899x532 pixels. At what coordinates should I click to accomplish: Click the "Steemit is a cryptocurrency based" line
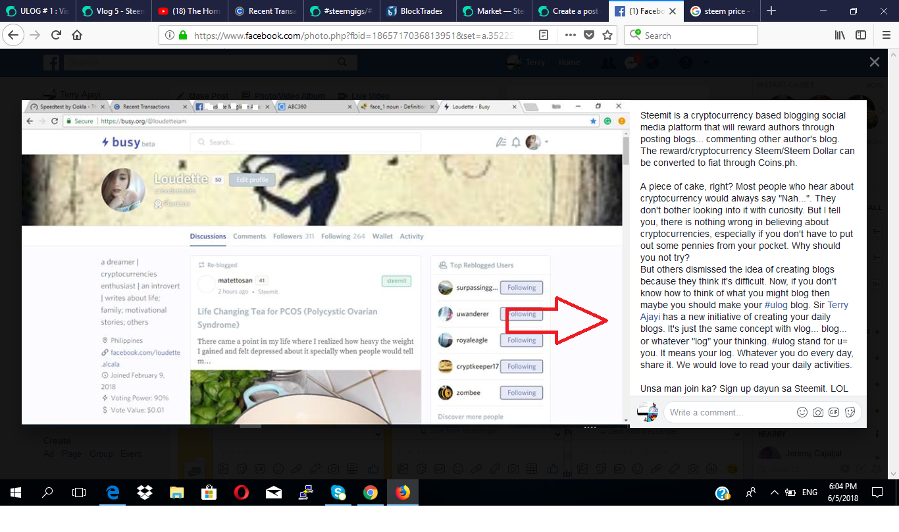coord(743,115)
